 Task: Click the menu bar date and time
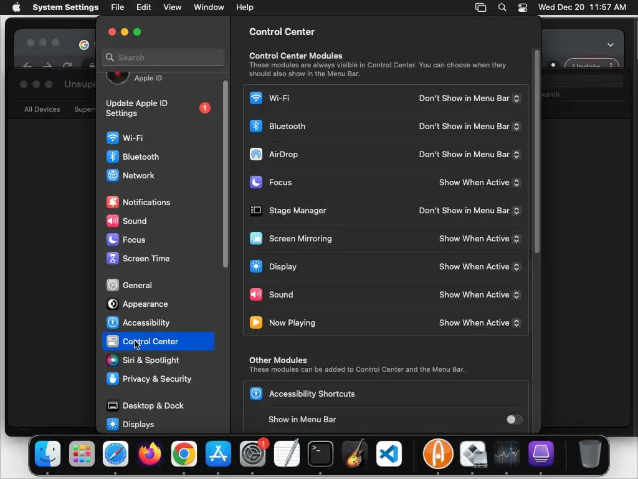(582, 7)
